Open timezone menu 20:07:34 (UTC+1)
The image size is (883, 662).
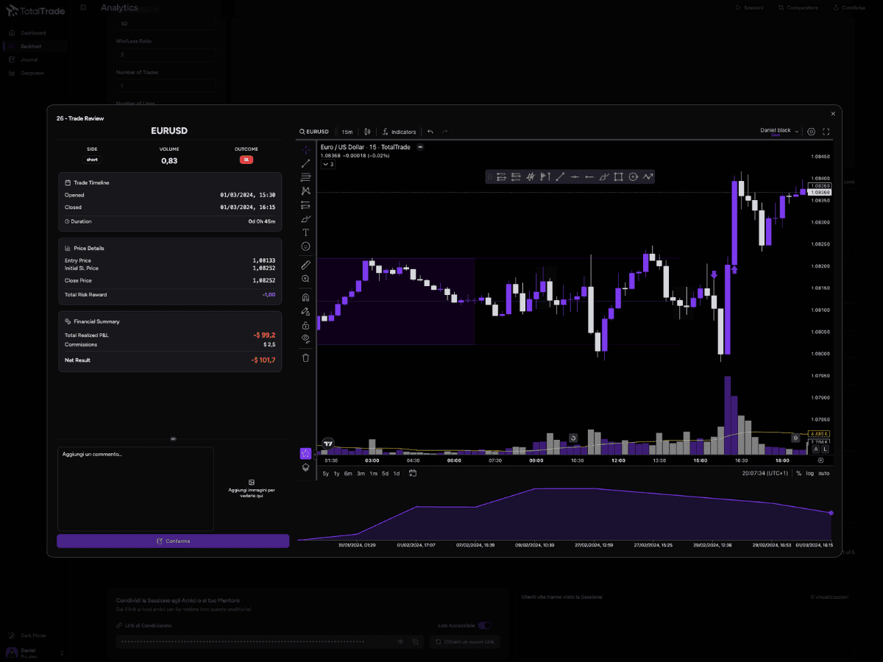click(765, 473)
